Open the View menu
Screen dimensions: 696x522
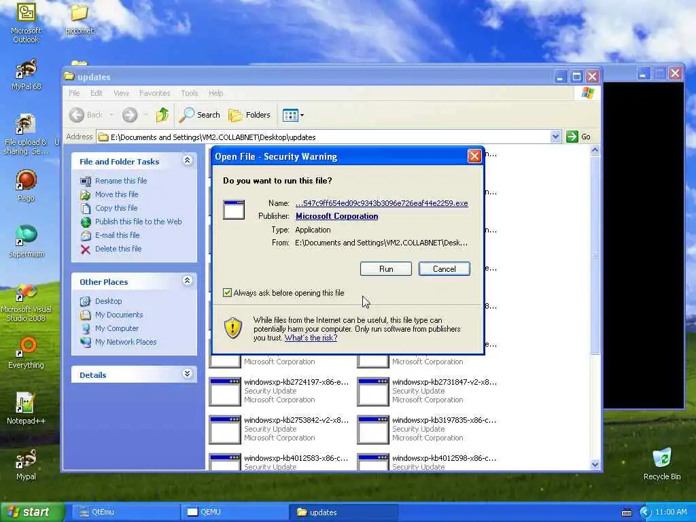coord(121,93)
